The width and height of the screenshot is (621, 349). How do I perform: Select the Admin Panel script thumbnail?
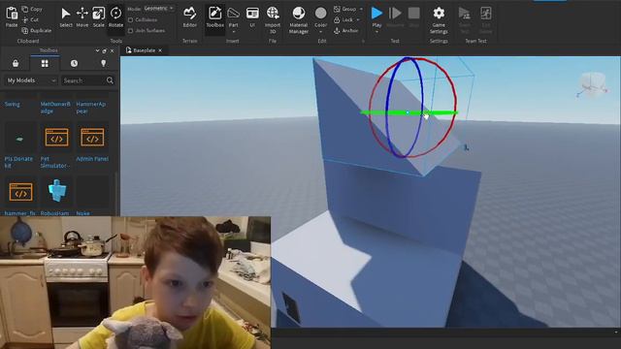coord(92,138)
